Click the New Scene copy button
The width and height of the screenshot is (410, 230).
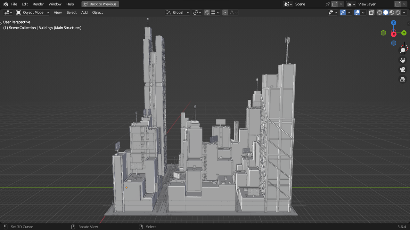335,4
